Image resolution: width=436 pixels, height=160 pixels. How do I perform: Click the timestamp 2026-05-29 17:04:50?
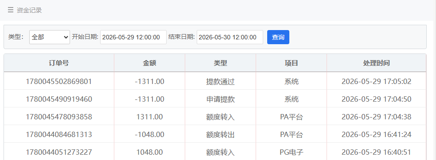coord(377,99)
